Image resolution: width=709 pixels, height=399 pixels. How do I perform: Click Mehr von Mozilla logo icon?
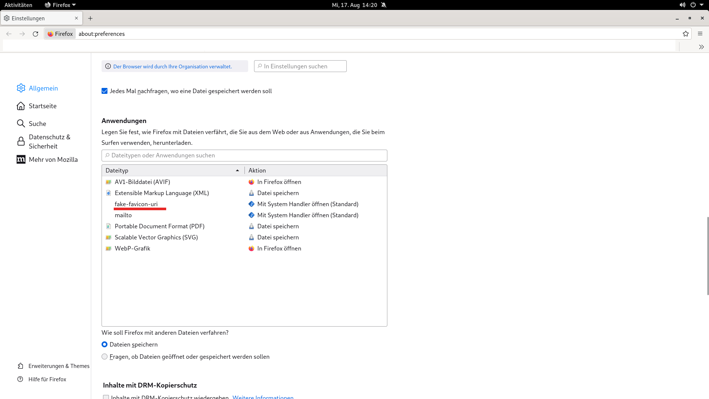(21, 160)
